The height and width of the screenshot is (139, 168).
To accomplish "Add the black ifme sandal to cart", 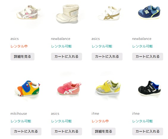I will 147,131.
